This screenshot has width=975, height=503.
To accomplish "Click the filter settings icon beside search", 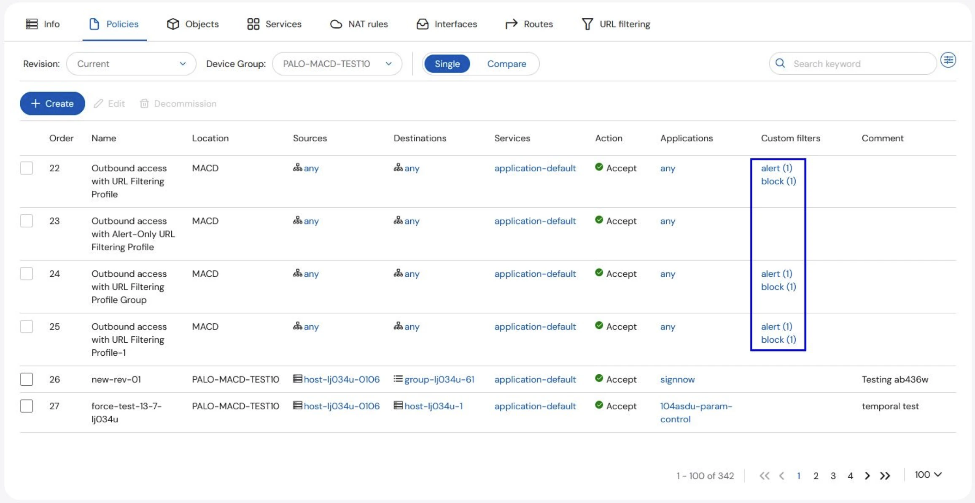I will (948, 60).
